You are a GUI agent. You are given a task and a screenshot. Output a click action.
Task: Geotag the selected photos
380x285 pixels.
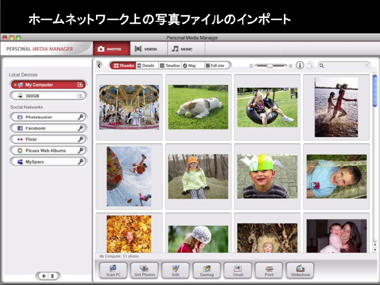(x=206, y=270)
